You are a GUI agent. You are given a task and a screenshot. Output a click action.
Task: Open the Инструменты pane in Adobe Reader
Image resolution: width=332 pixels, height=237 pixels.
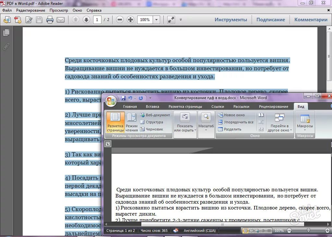coord(231,20)
